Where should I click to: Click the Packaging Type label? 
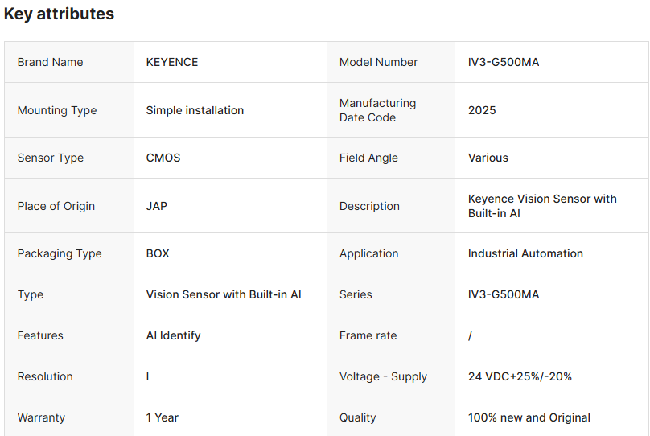[x=60, y=253]
